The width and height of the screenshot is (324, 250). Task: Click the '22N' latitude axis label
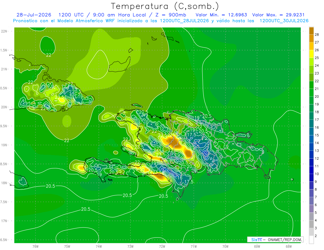click(x=5, y=31)
